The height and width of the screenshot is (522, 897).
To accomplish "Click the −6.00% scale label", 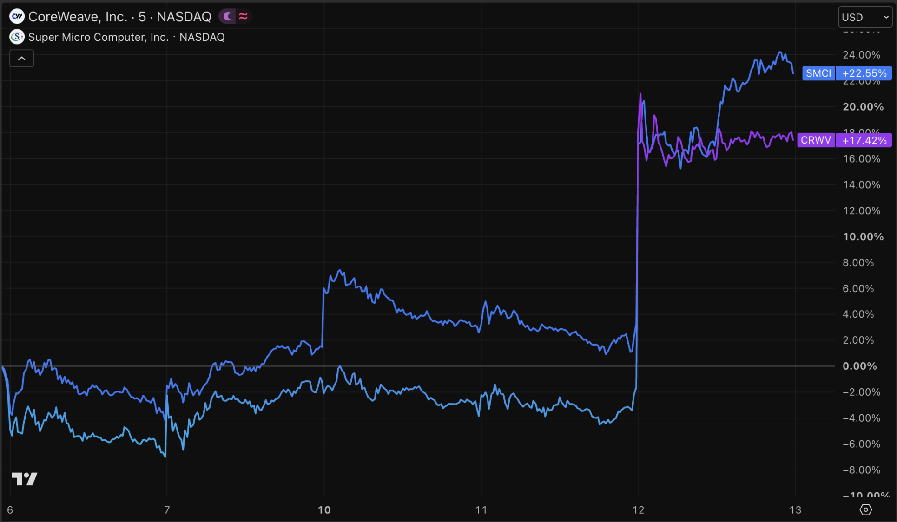I will click(861, 444).
